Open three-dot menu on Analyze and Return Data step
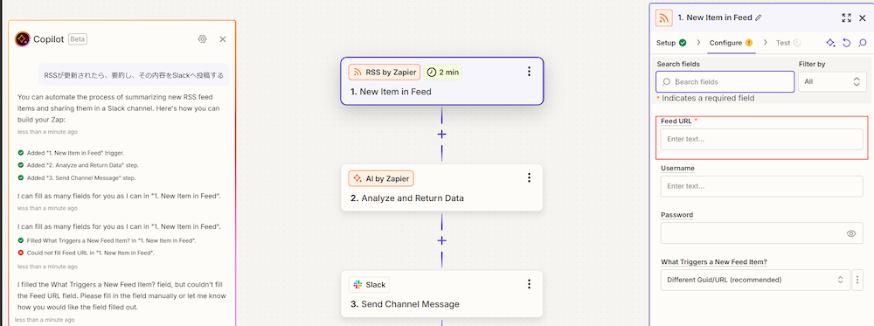 pyautogui.click(x=529, y=177)
